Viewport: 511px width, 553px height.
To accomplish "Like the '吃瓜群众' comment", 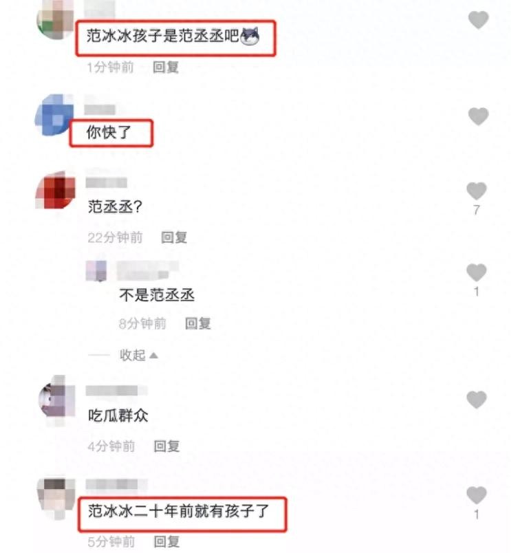I will (x=477, y=400).
